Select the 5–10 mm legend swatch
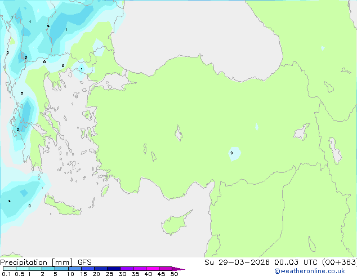The height and width of the screenshot is (276, 357). coord(61,269)
